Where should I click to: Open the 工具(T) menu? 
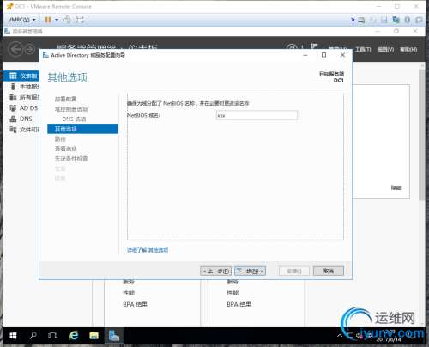click(363, 50)
